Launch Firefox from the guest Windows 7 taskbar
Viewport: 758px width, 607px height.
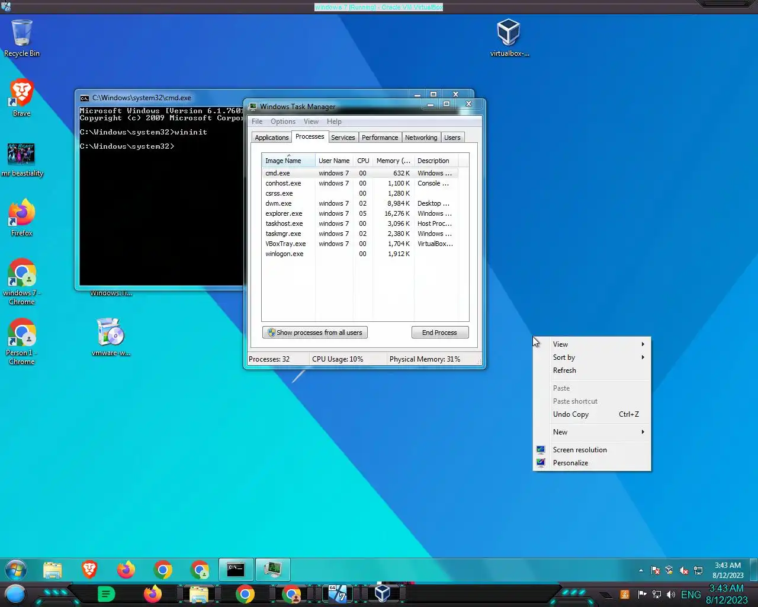pyautogui.click(x=126, y=570)
